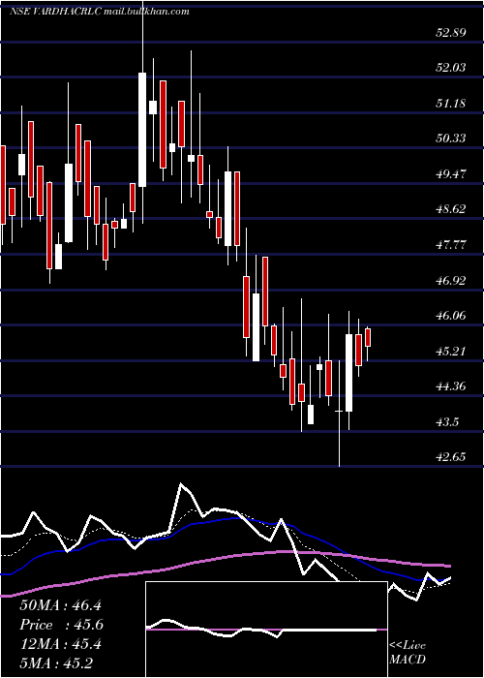
Task: Click the 43.5 price level label
Action: [x=447, y=422]
